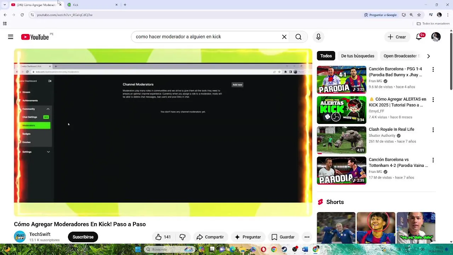The image size is (453, 255).
Task: Open Clash Royale In Real Life thumbnail
Action: point(342,140)
